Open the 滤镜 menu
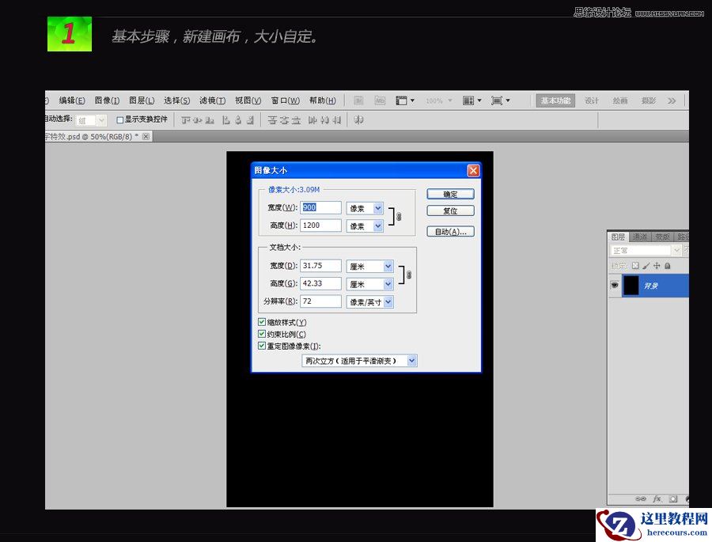 (x=210, y=100)
